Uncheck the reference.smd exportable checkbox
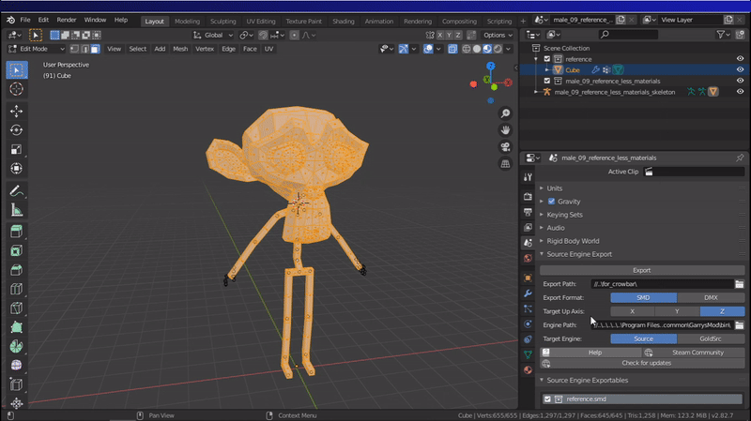751x421 pixels. [547, 398]
